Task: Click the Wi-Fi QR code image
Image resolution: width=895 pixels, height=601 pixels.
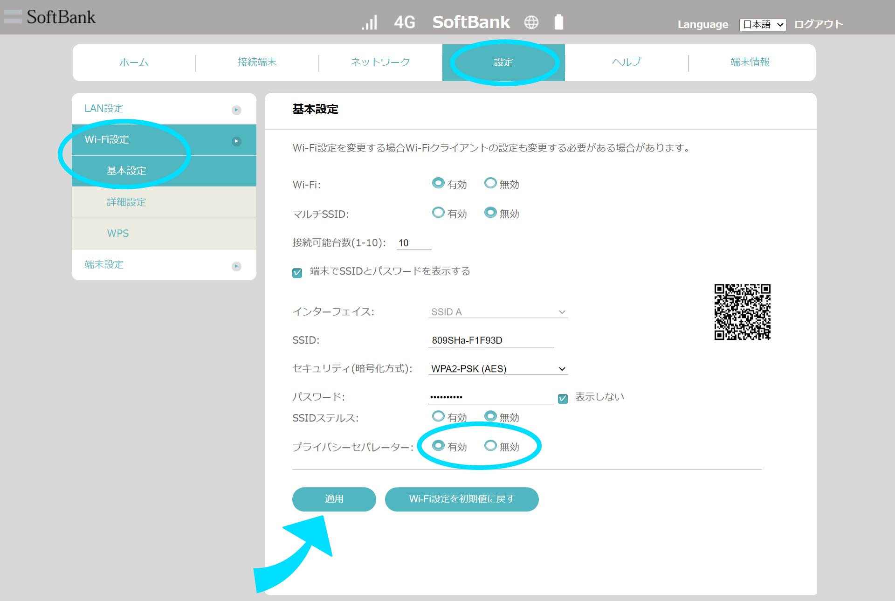Action: coord(742,311)
